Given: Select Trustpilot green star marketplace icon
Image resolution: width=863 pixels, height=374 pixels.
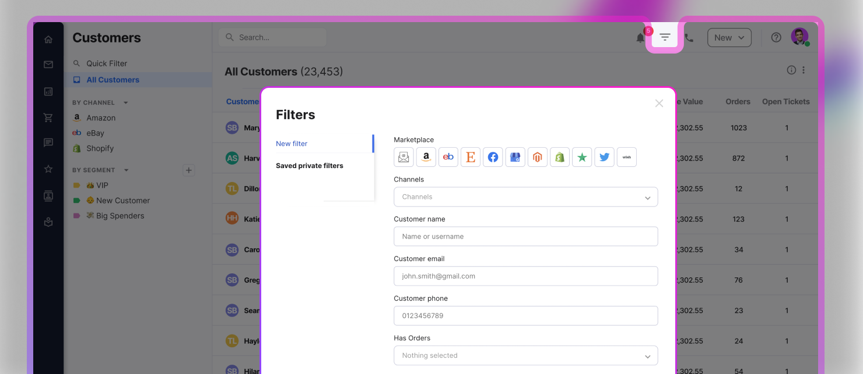Looking at the screenshot, I should pos(582,157).
